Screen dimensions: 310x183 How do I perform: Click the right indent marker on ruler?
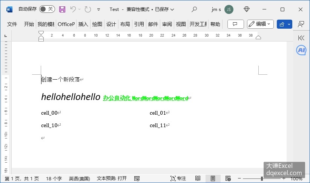[x=258, y=37]
